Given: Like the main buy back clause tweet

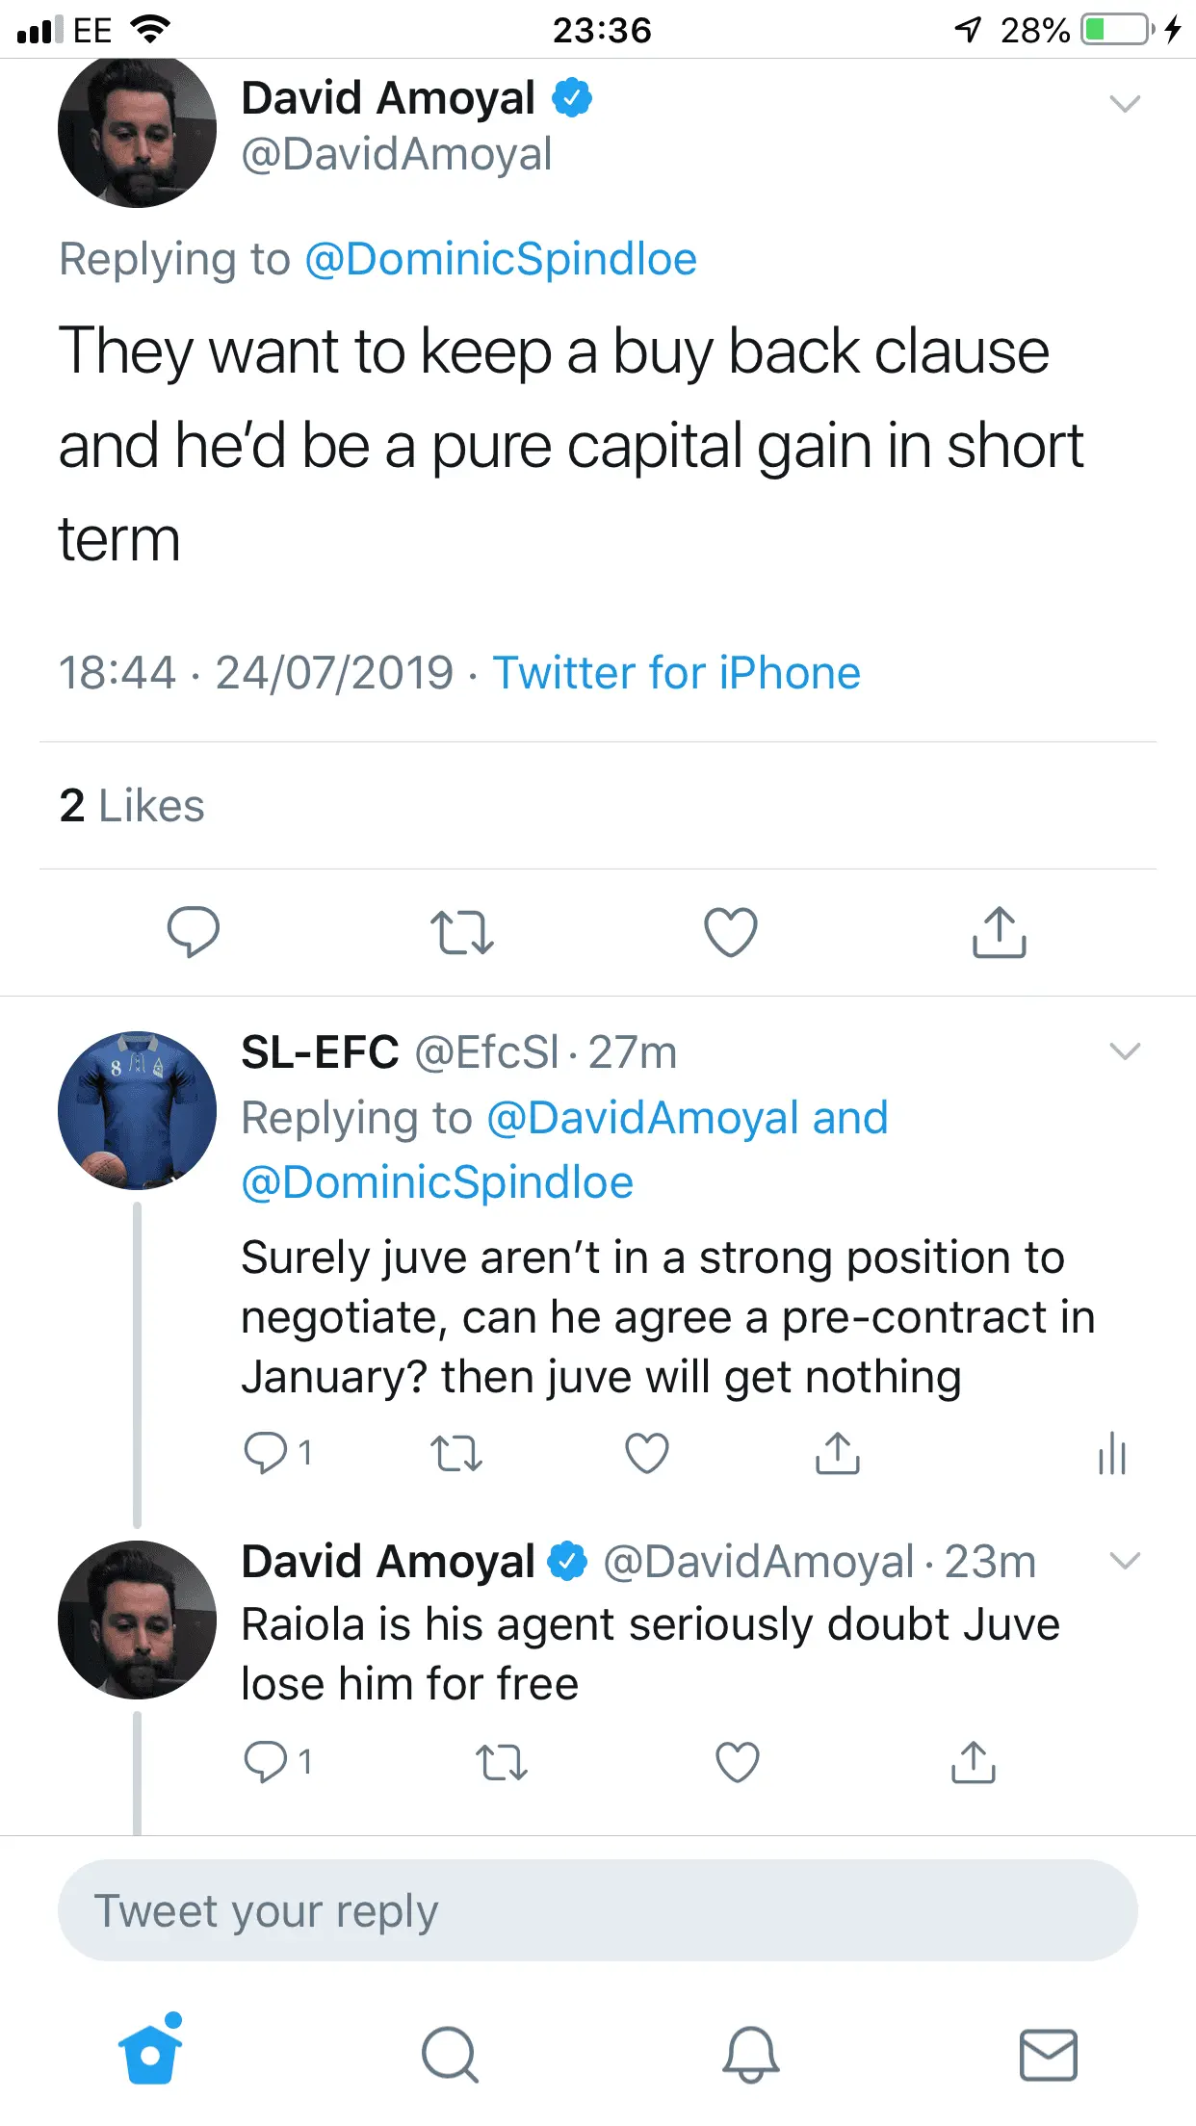Looking at the screenshot, I should (x=730, y=932).
